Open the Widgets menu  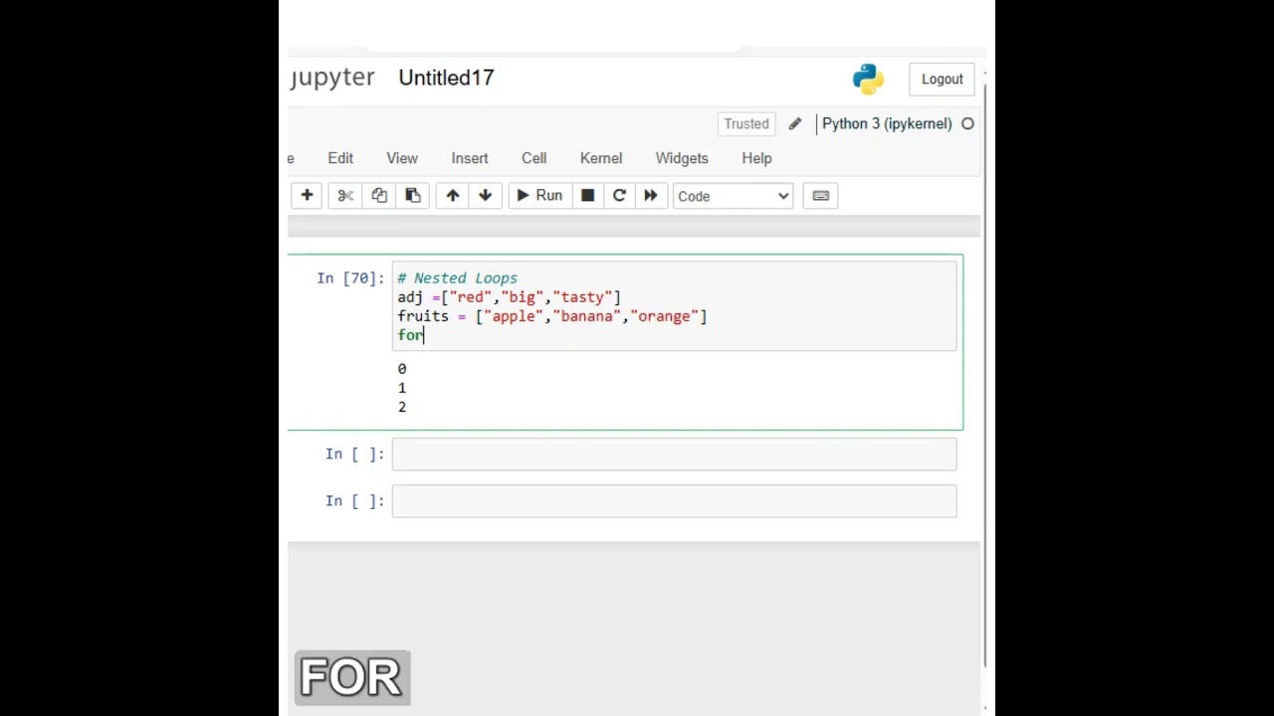click(x=682, y=158)
